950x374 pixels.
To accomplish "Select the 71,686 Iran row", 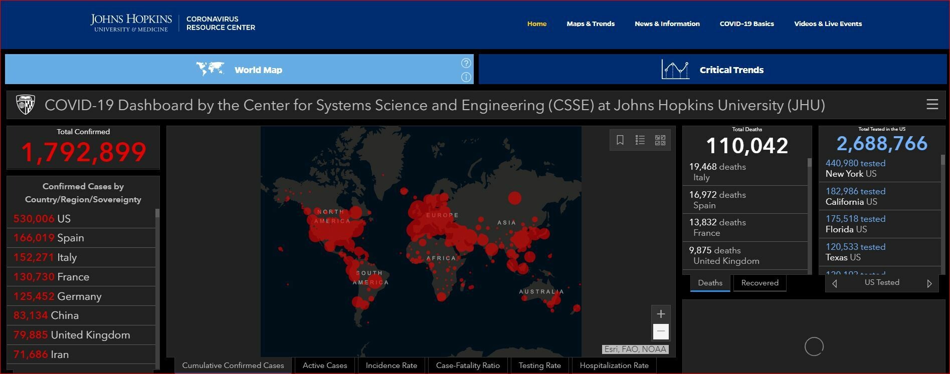I will 81,354.
